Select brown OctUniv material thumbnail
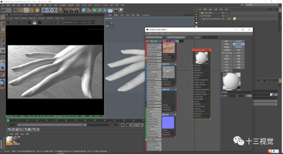Image resolution: width=283 pixels, height=154 pixels. pyautogui.click(x=17, y=141)
